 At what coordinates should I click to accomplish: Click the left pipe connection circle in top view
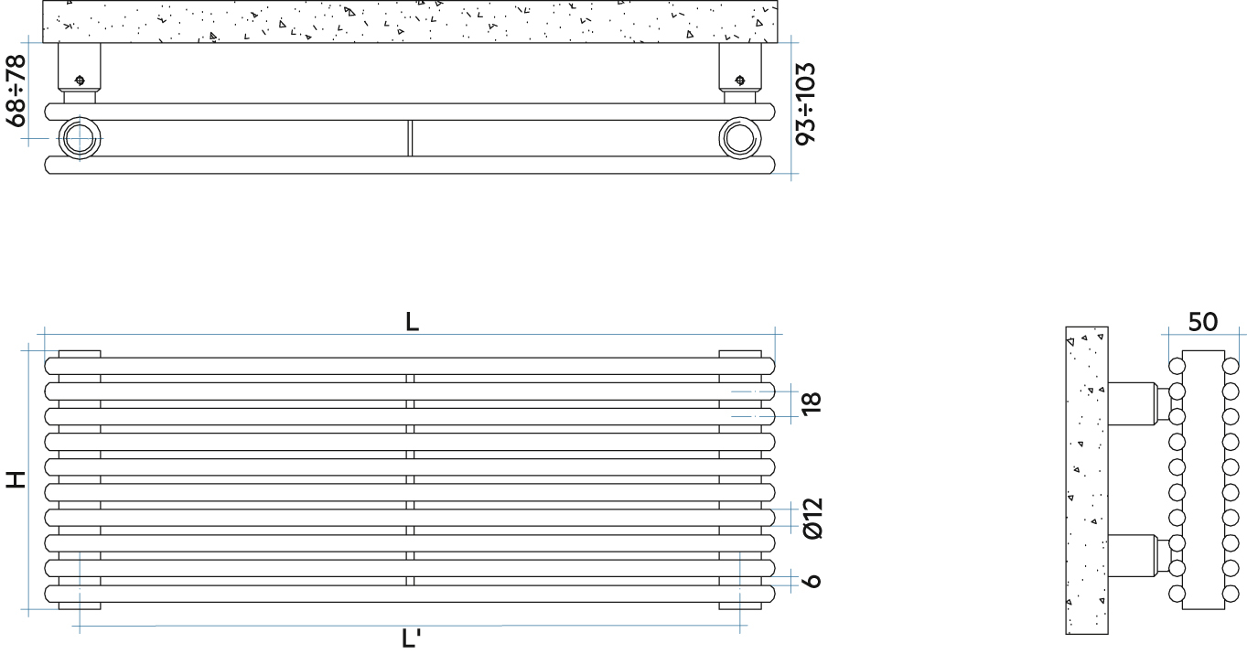81,139
